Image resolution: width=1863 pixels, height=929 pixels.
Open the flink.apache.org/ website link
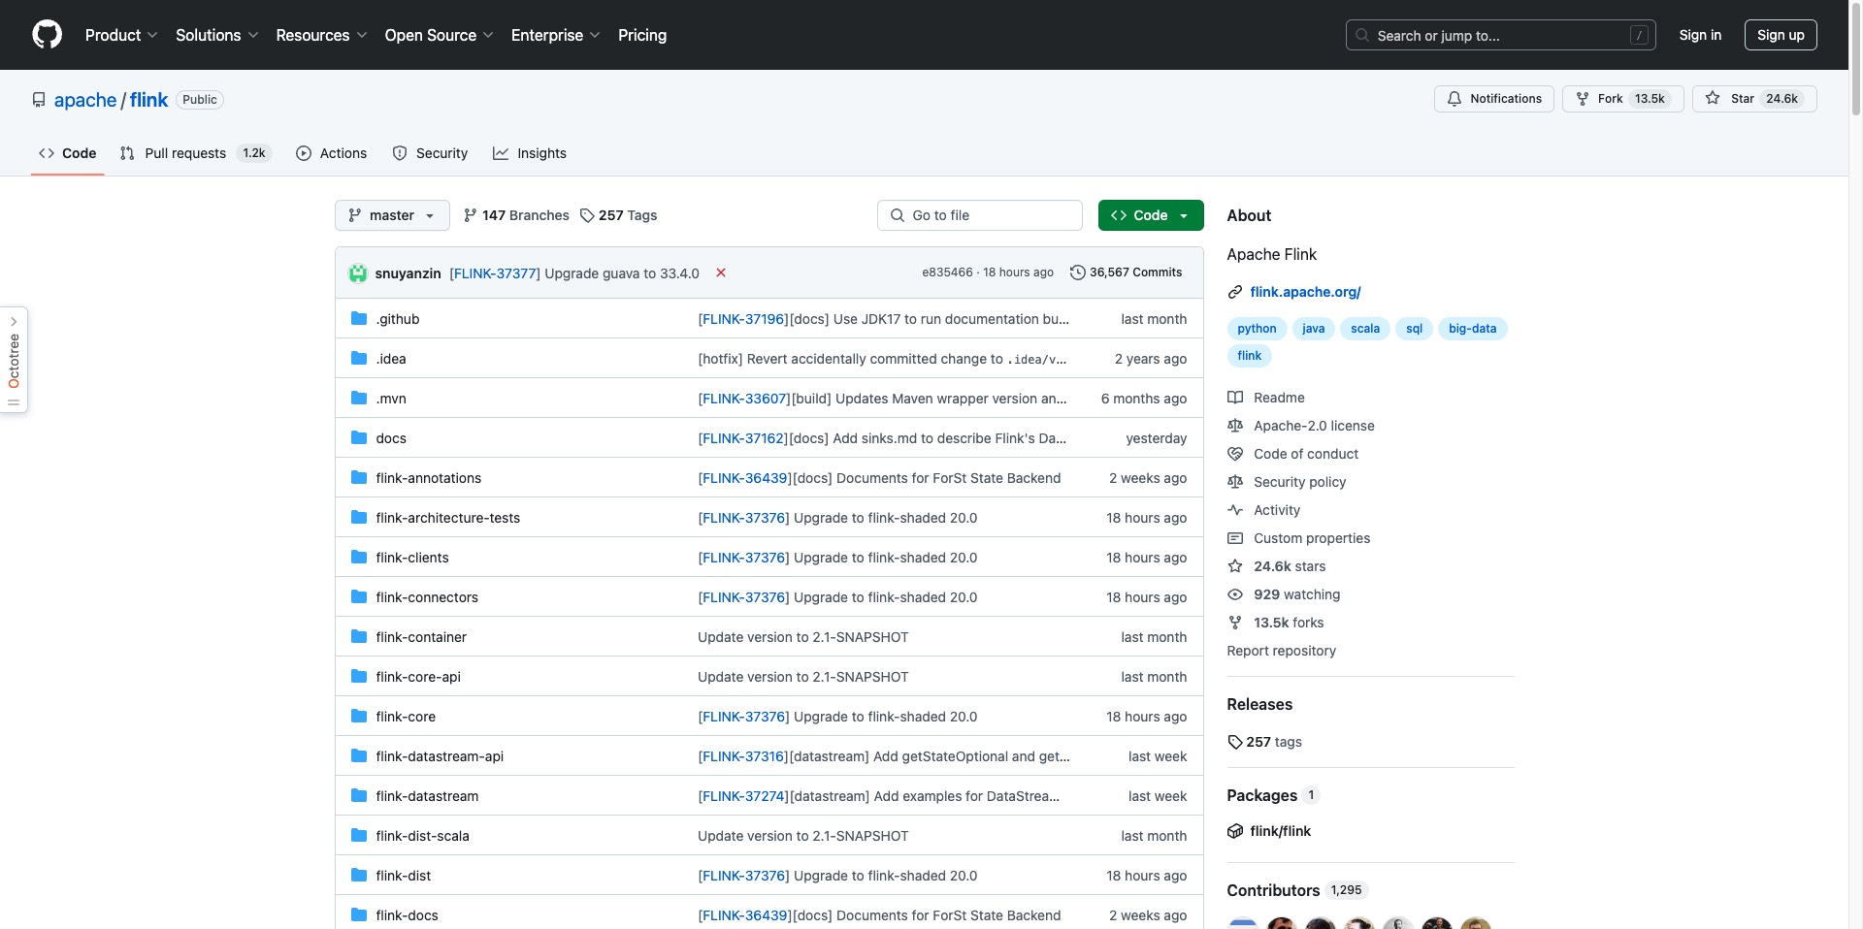1305,292
